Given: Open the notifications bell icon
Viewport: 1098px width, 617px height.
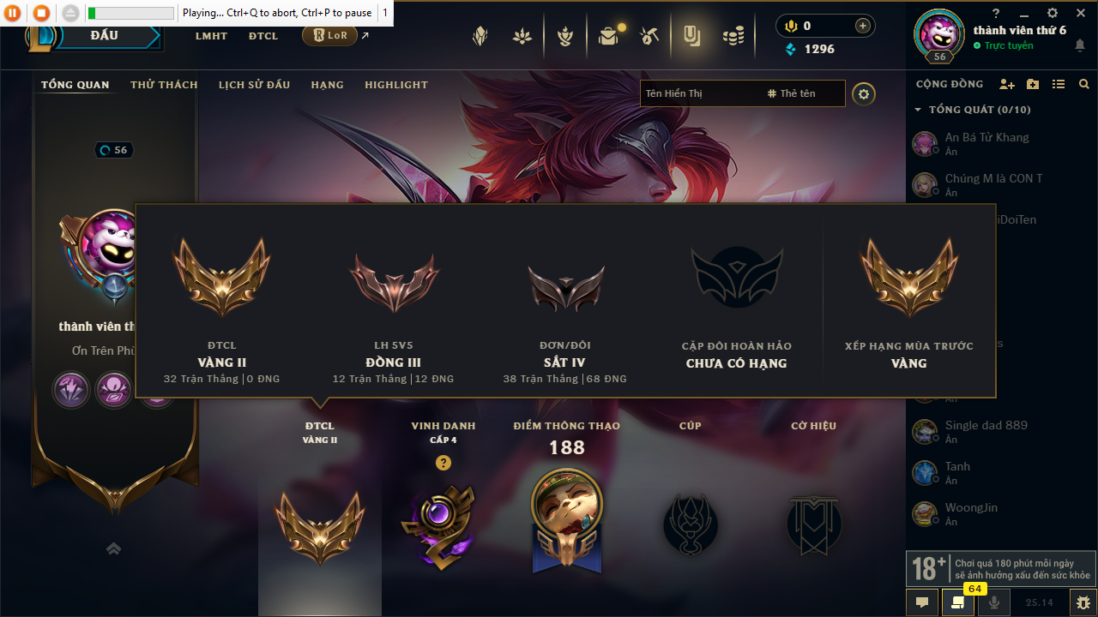Looking at the screenshot, I should click(x=1079, y=45).
